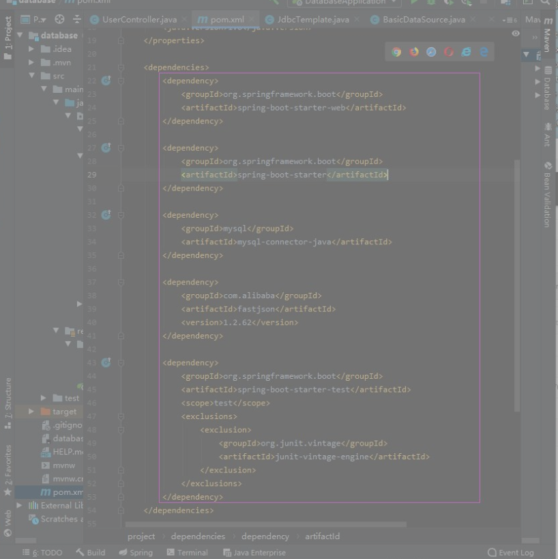Image resolution: width=558 pixels, height=559 pixels.
Task: Close the UserController.java tab
Action: coord(184,20)
